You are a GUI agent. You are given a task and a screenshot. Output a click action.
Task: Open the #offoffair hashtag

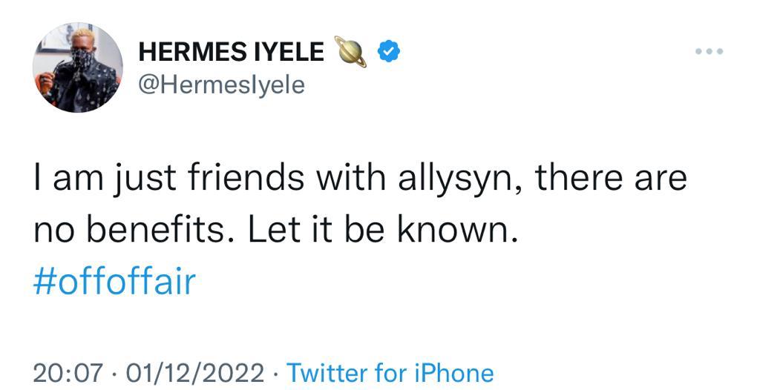pyautogui.click(x=114, y=282)
